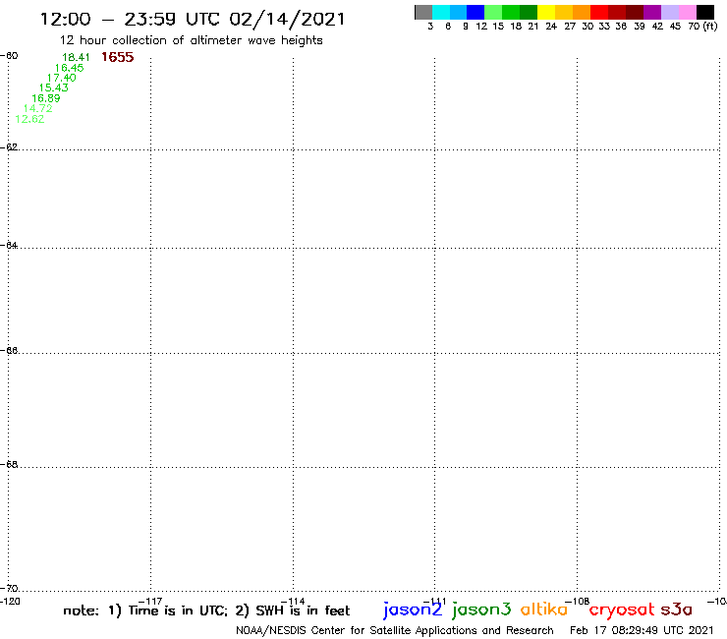Click the bright red swatch in the color scale
727x639 pixels.
click(x=599, y=12)
